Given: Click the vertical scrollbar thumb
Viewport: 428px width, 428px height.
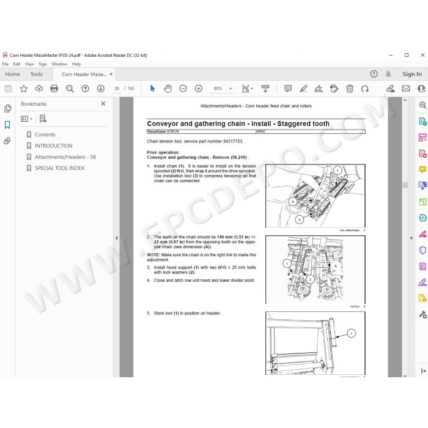Looking at the screenshot, I should 405,185.
